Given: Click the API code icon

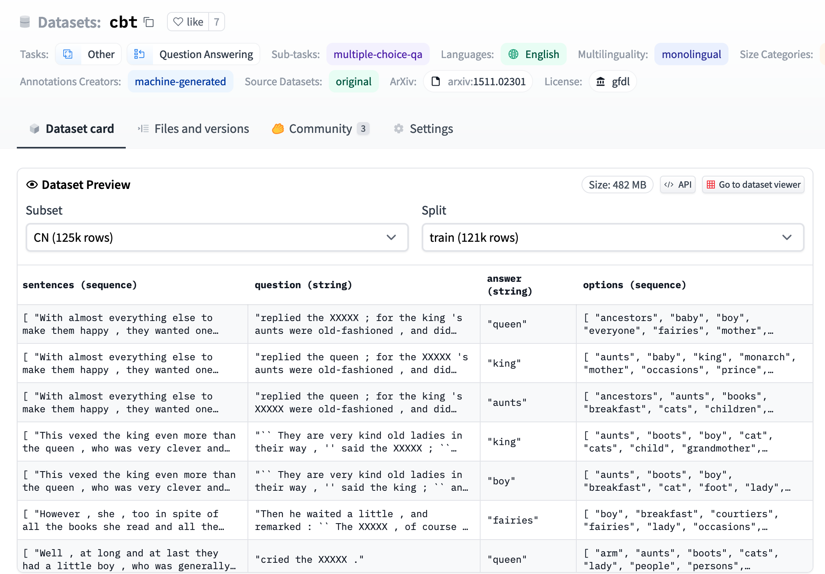Looking at the screenshot, I should tap(670, 185).
